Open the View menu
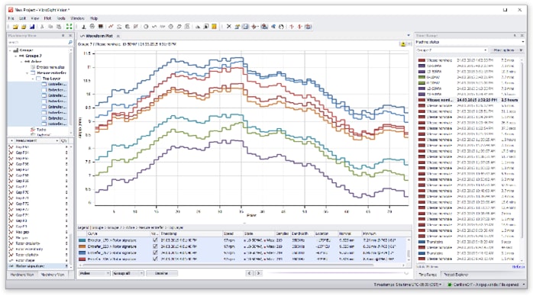Viewport: 533px width, 296px height. click(x=35, y=18)
